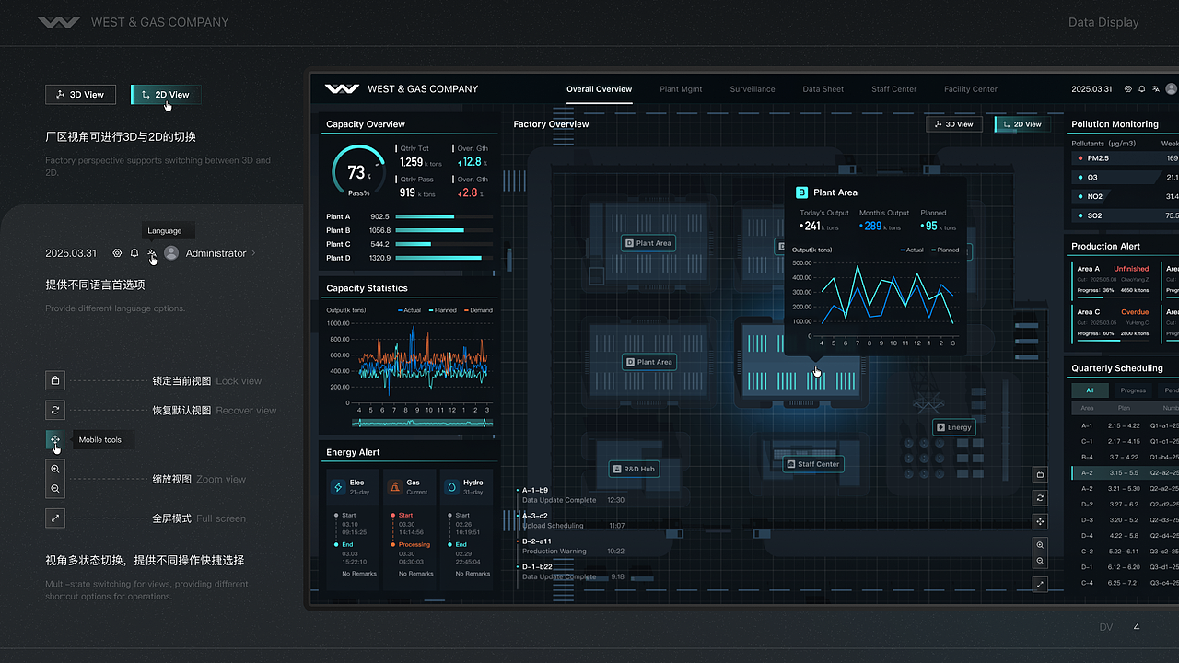
Task: Click the zoom-in magnifier beside the 'Zoom view' label
Action: (x=55, y=470)
